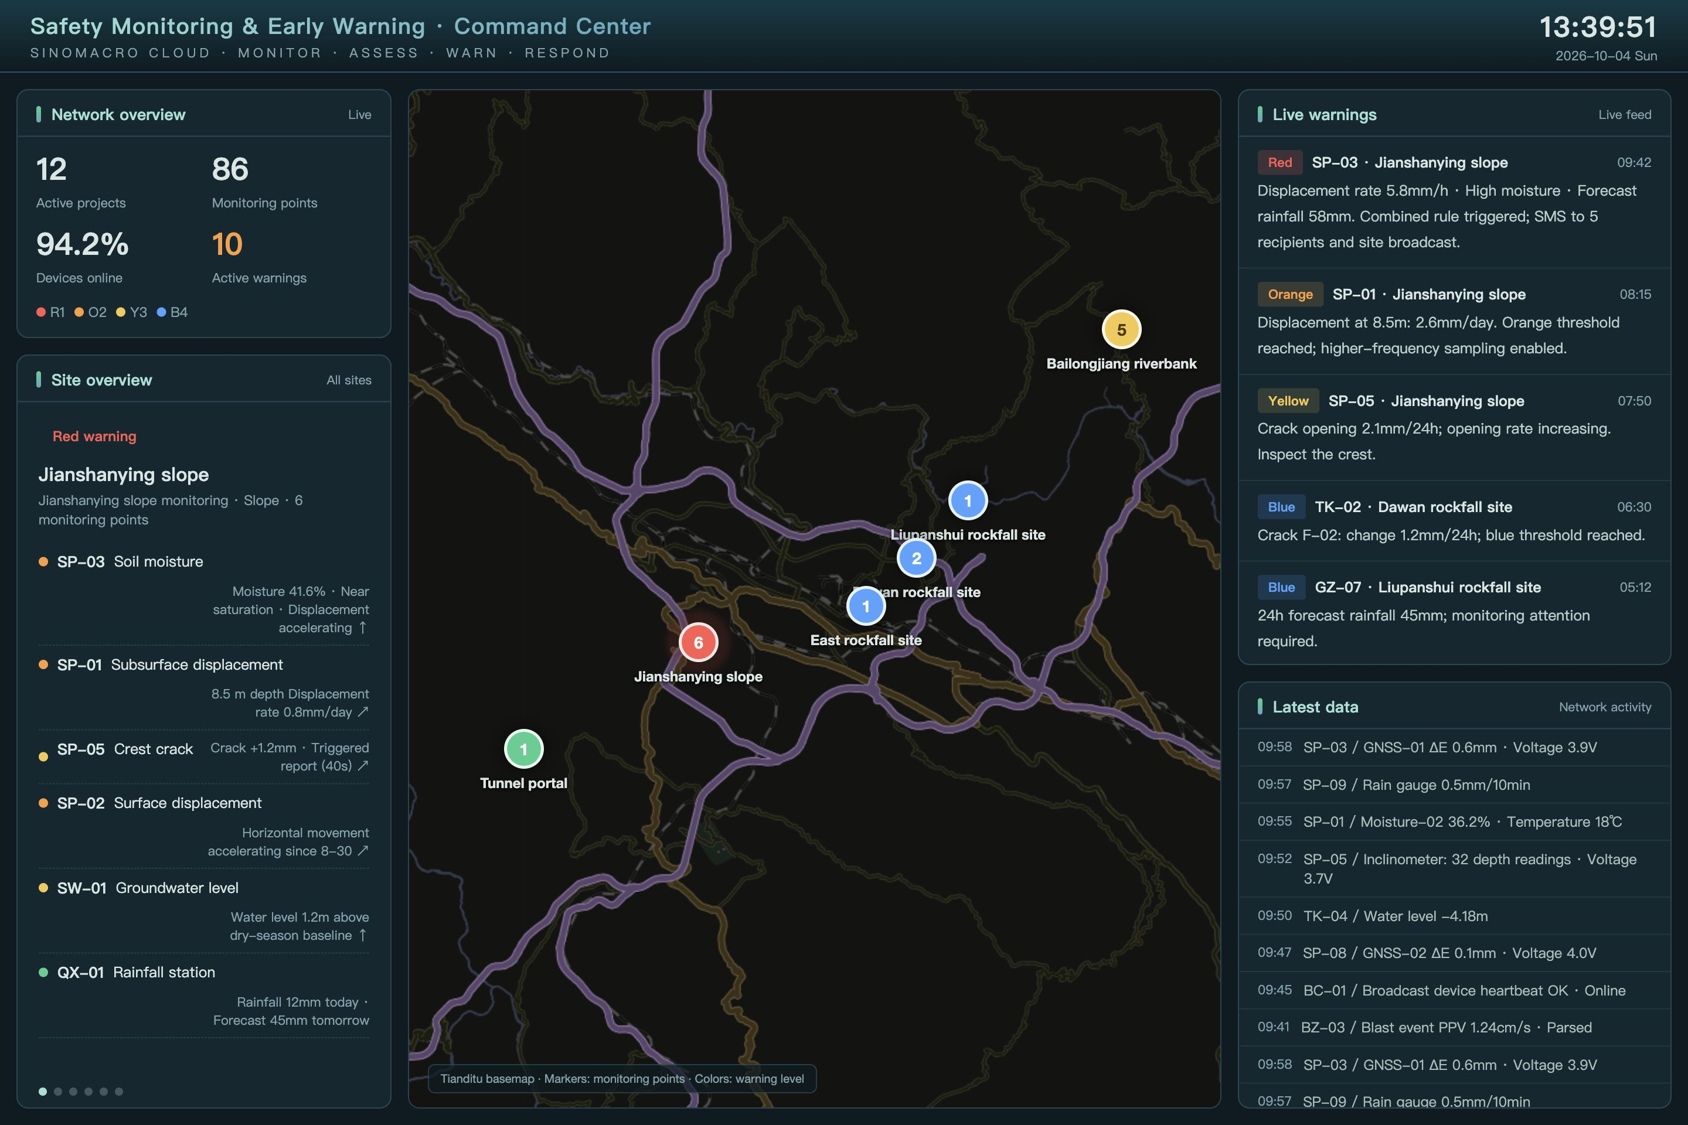
Task: Select QX-01 Rainfall station row
Action: click(x=204, y=996)
